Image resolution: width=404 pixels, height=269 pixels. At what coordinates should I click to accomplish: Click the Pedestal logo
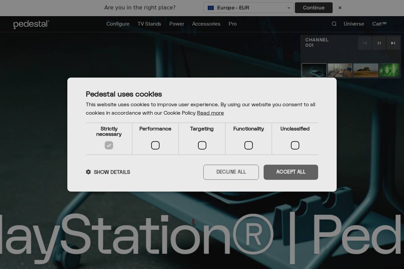31,24
